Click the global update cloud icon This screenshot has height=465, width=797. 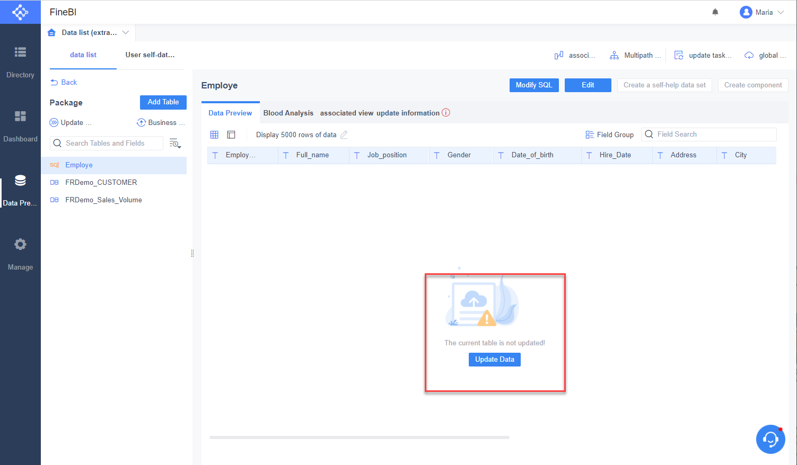coord(749,55)
